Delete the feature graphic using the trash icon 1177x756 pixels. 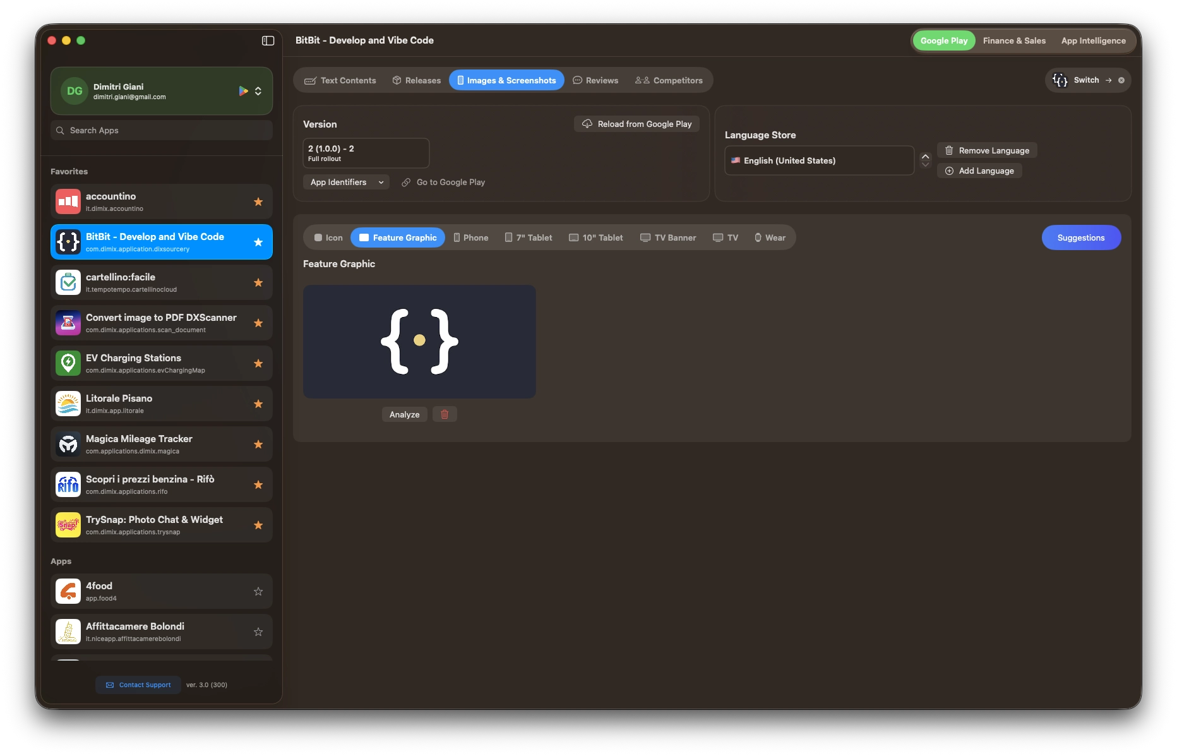coord(445,414)
